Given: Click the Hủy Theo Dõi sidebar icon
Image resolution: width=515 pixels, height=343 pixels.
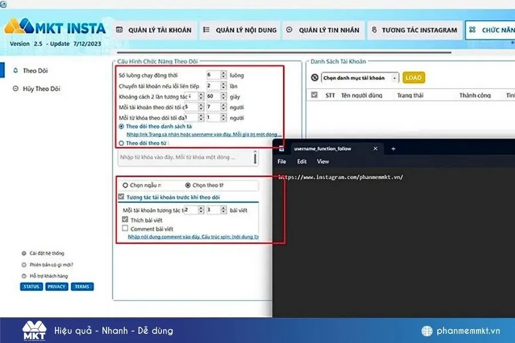Looking at the screenshot, I should 15,89.
